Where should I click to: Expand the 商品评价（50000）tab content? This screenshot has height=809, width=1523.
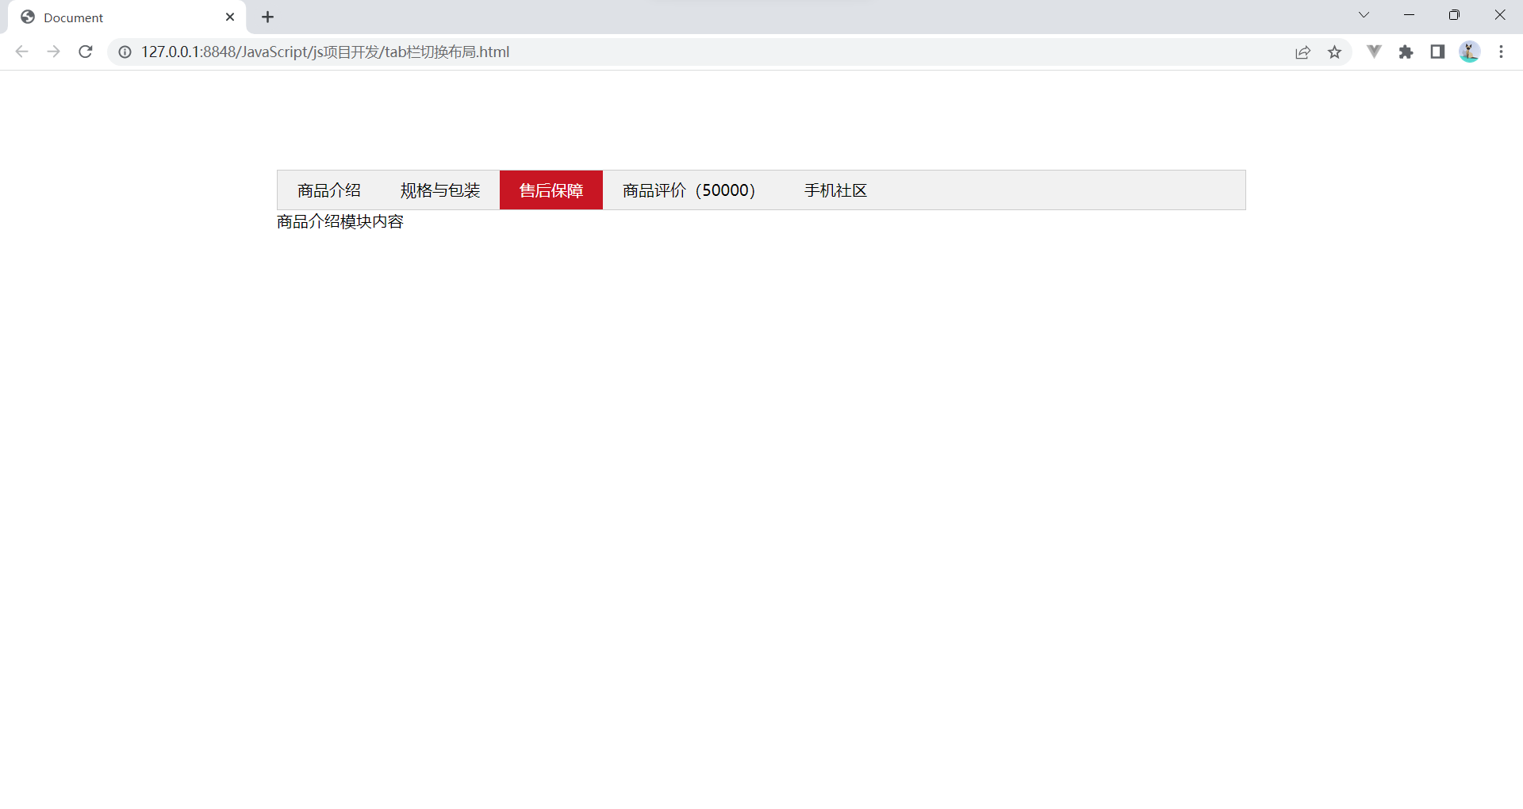coord(687,190)
